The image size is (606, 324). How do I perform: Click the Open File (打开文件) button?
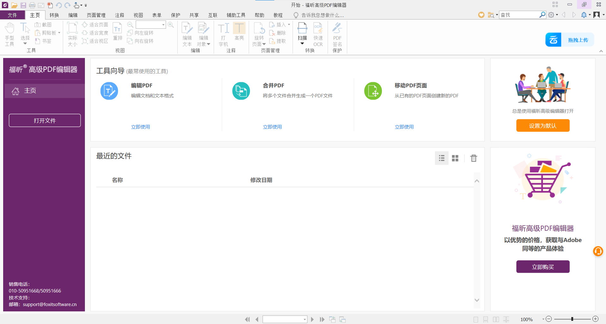(x=45, y=120)
